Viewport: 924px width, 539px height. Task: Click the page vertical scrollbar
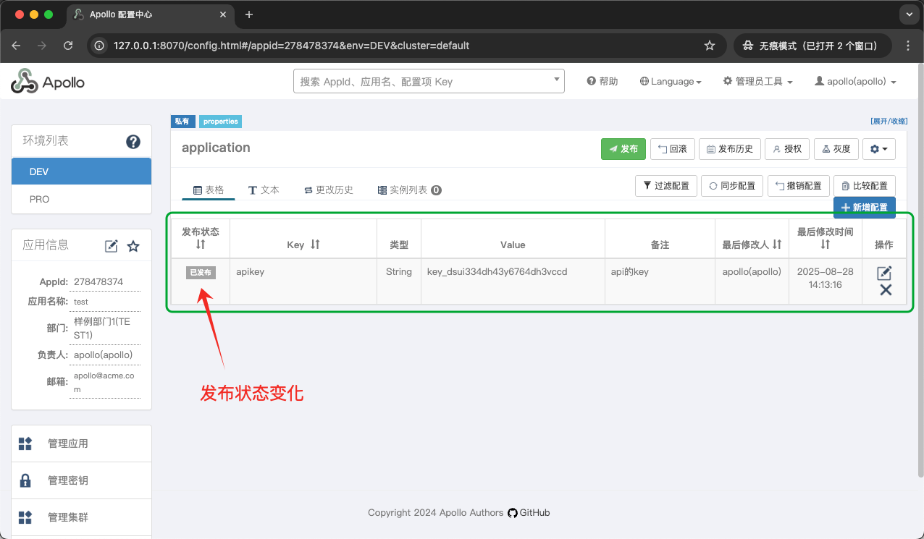pos(920,289)
